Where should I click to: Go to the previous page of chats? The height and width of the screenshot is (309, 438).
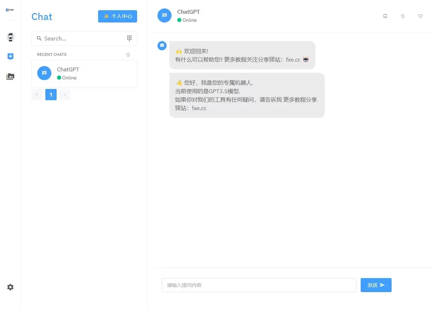37,95
